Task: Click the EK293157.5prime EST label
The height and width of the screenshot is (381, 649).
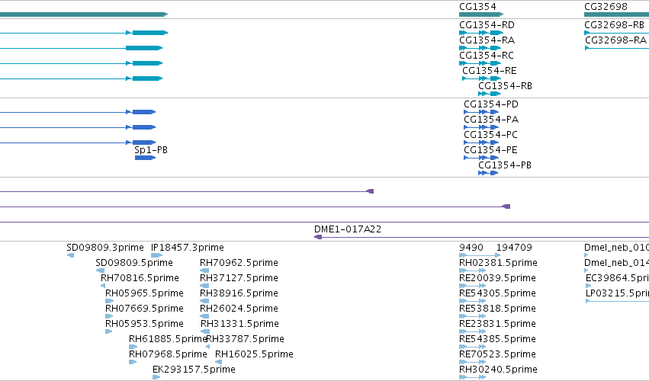Action: tap(194, 370)
